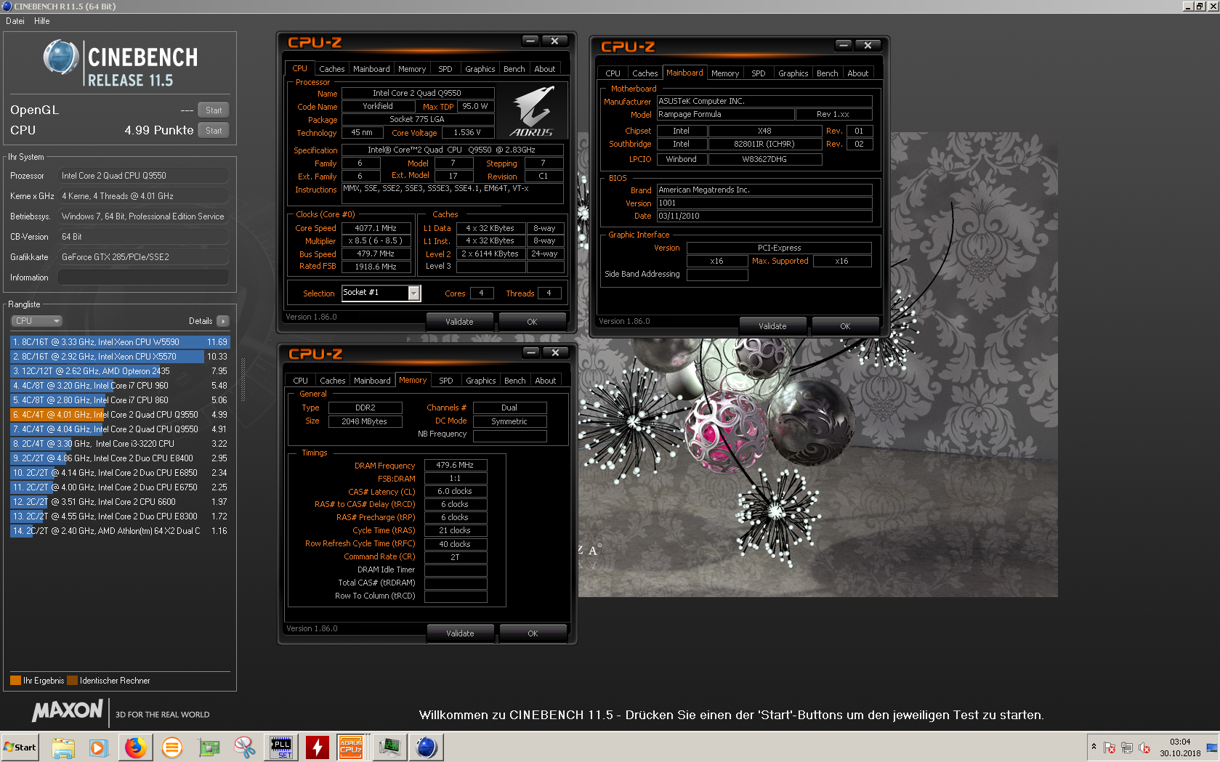
Task: Click the orange Ihr Ergebnis legend swatch
Action: pyautogui.click(x=15, y=681)
